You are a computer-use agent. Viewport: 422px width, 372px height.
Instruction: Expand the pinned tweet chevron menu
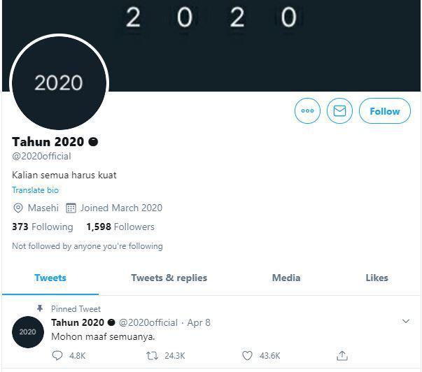pyautogui.click(x=406, y=321)
